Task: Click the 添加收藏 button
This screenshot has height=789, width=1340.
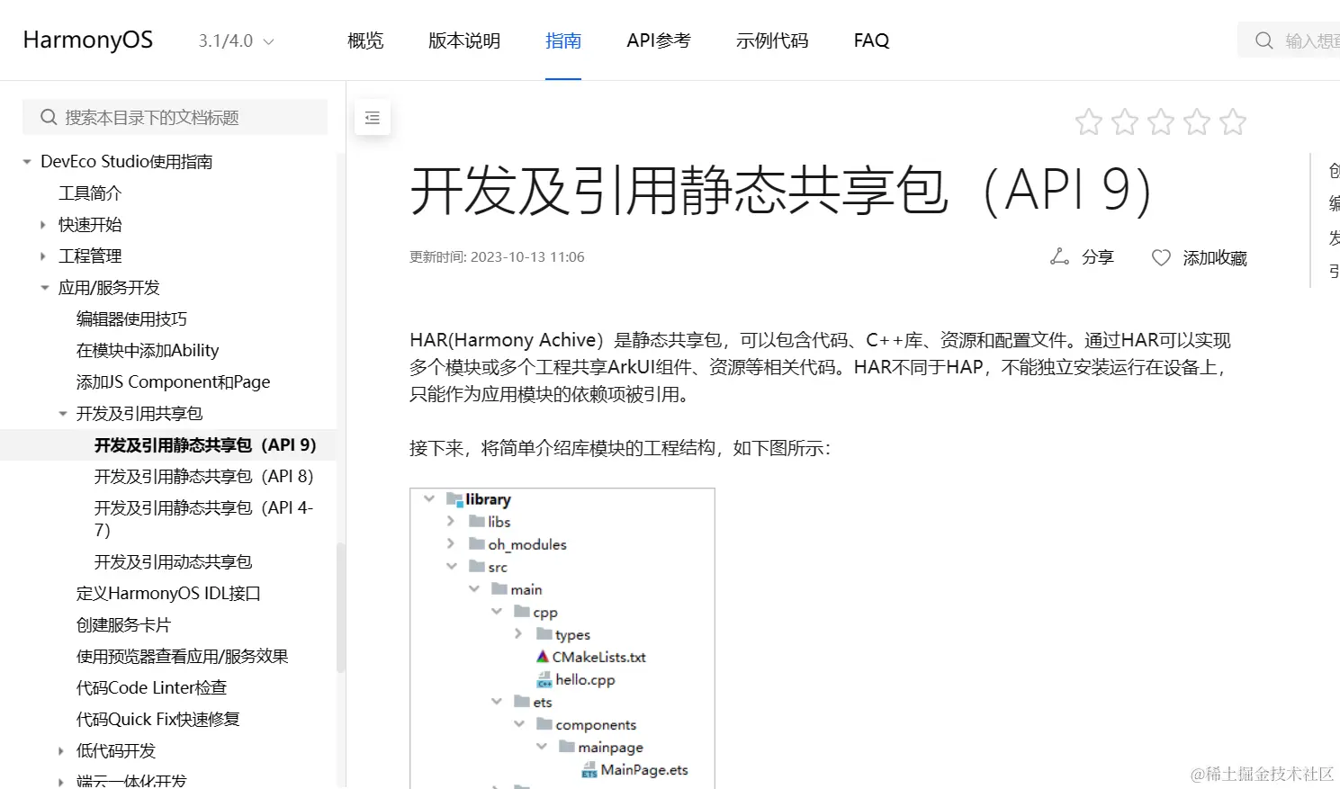Action: 1200,258
